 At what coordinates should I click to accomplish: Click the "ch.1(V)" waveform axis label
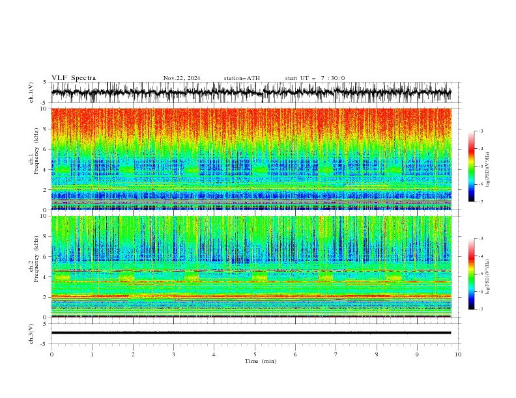point(31,92)
